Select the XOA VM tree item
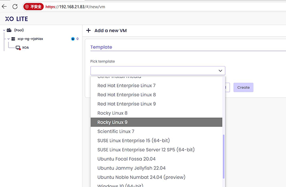286x187 pixels. [x=25, y=47]
